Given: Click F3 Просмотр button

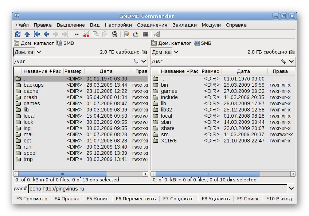Looking at the screenshot, I should coord(32,199).
